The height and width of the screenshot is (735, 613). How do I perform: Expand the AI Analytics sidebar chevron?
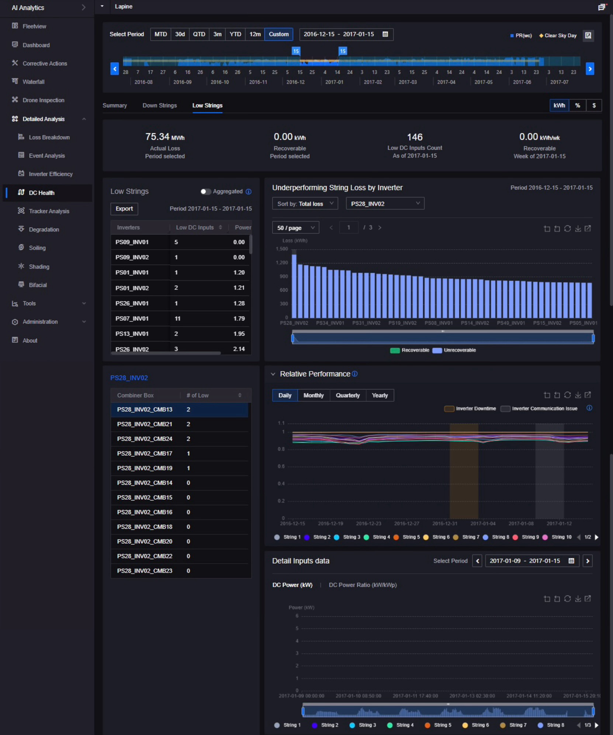[83, 7]
